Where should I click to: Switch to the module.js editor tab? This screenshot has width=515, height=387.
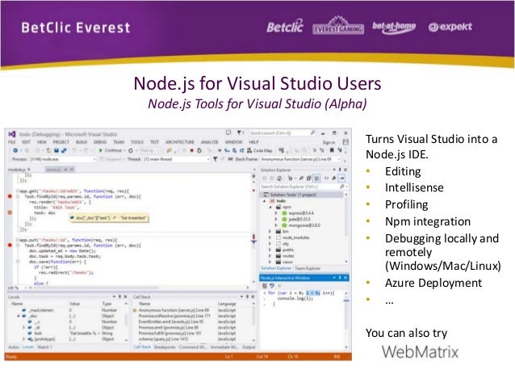(x=17, y=170)
